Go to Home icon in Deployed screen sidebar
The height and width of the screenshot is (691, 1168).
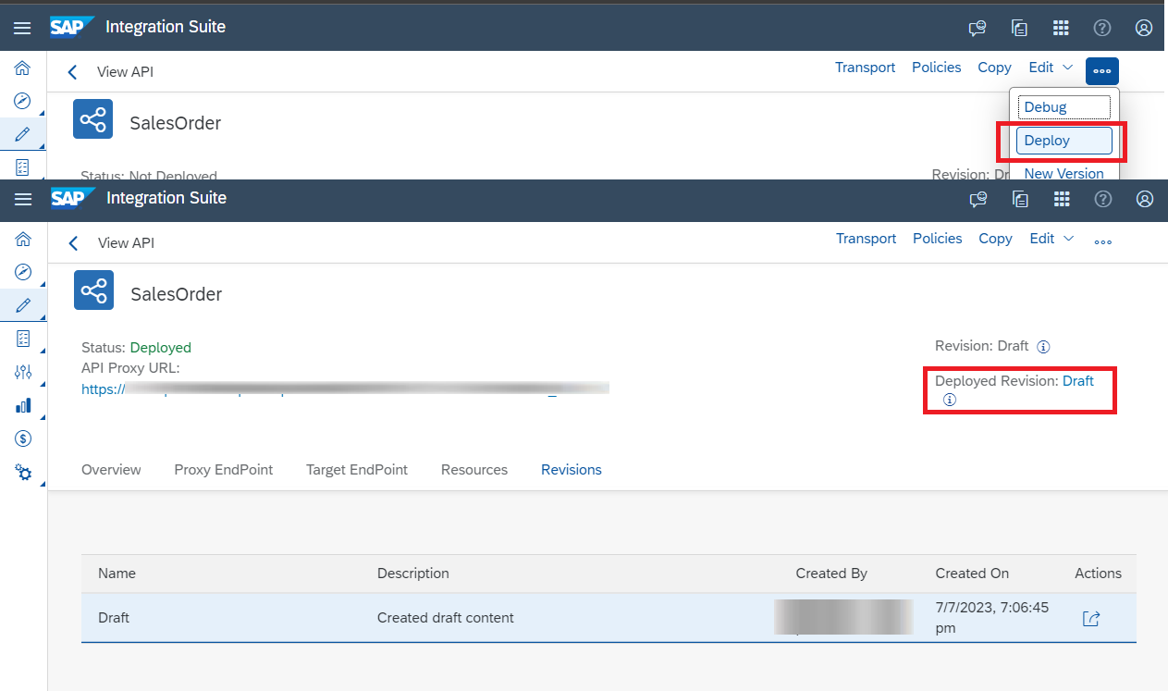click(x=23, y=239)
